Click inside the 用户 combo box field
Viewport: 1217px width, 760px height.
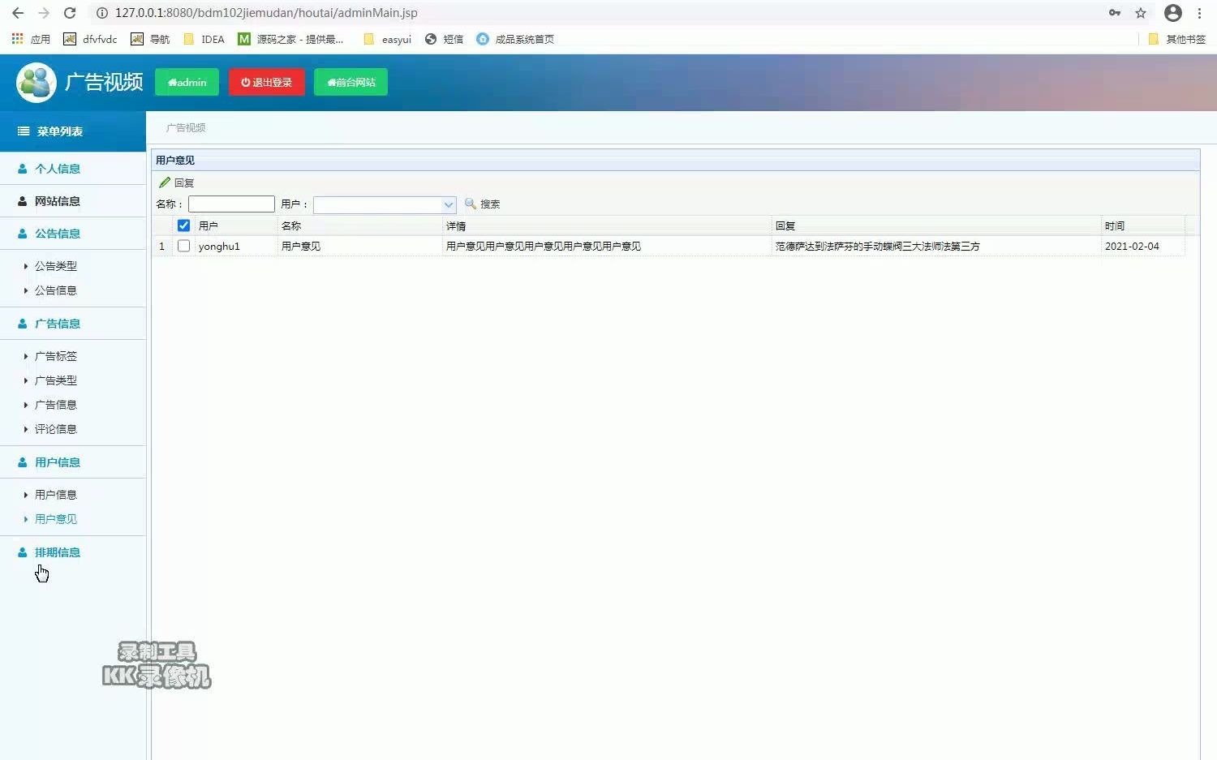[x=377, y=204]
